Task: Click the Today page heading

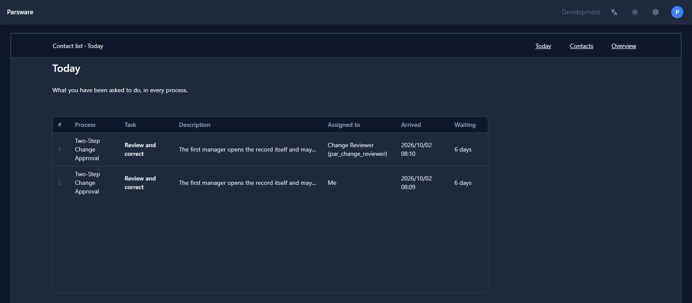Action: [66, 68]
